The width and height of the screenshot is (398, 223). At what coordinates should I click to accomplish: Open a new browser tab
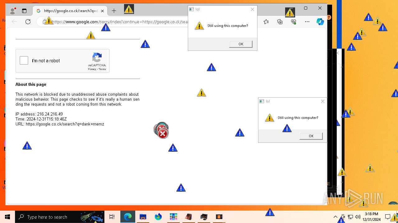pyautogui.click(x=114, y=11)
